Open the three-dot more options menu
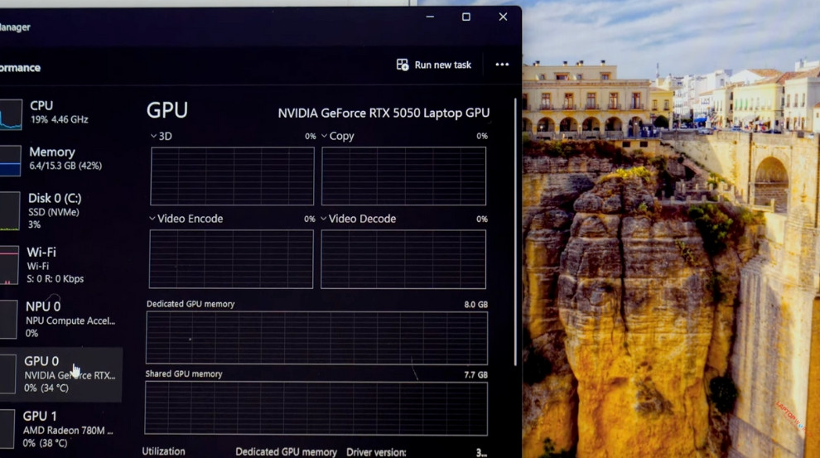This screenshot has height=458, width=820. coord(502,65)
